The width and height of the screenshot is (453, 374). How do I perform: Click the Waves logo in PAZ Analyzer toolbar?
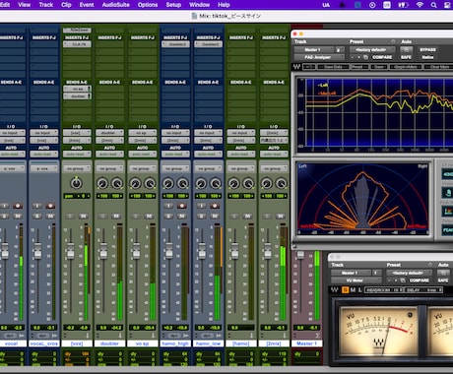click(296, 67)
